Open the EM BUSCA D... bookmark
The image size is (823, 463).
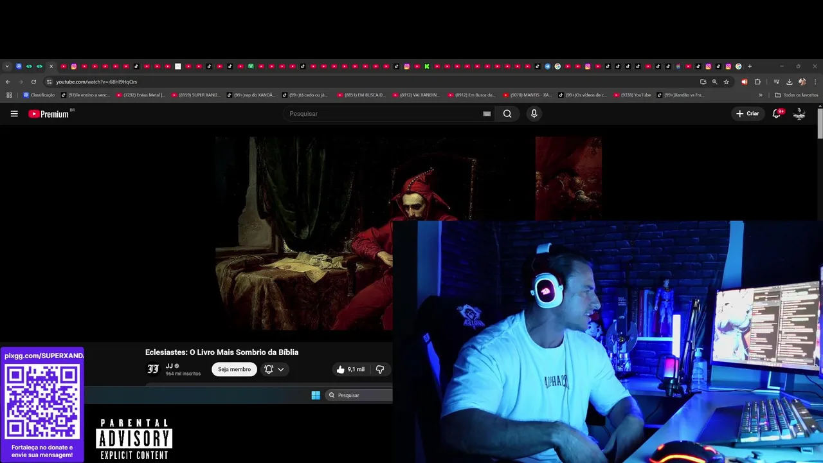coord(361,95)
